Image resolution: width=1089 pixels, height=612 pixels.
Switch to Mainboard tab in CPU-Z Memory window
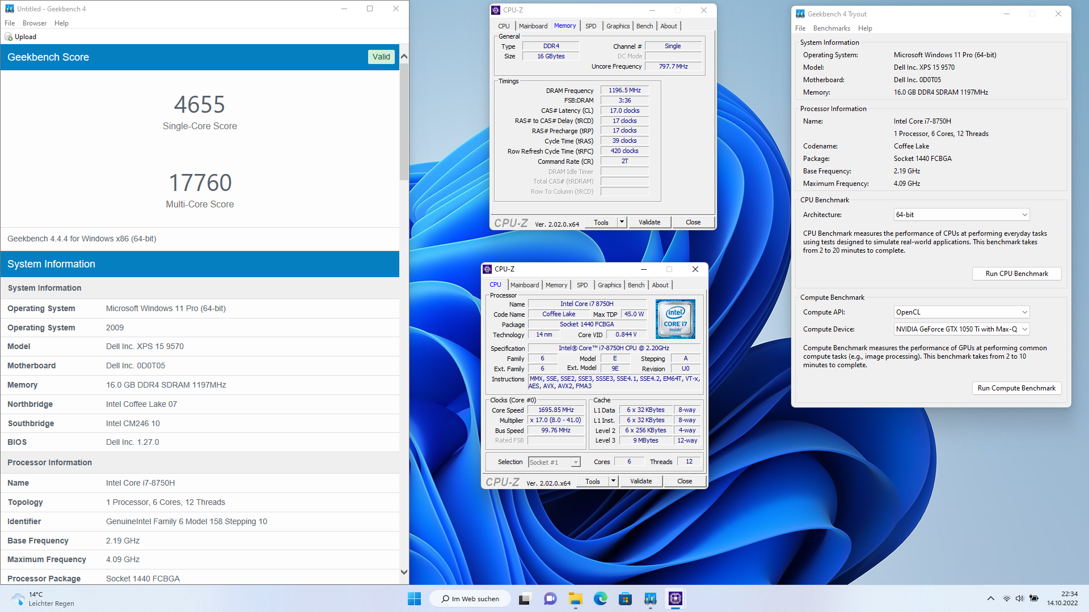[533, 26]
